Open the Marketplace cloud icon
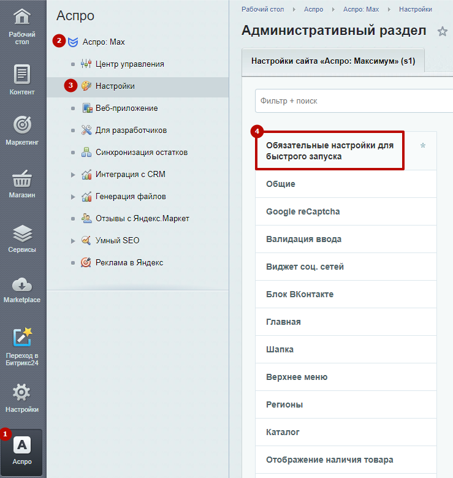This screenshot has height=478, width=453. 22,285
